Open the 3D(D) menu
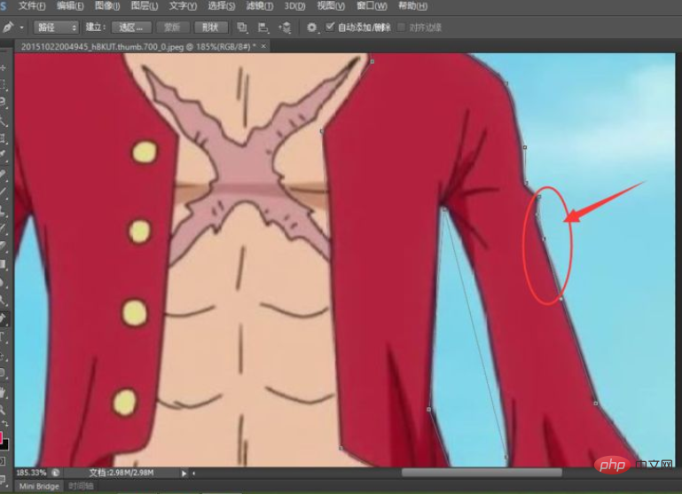 (294, 6)
